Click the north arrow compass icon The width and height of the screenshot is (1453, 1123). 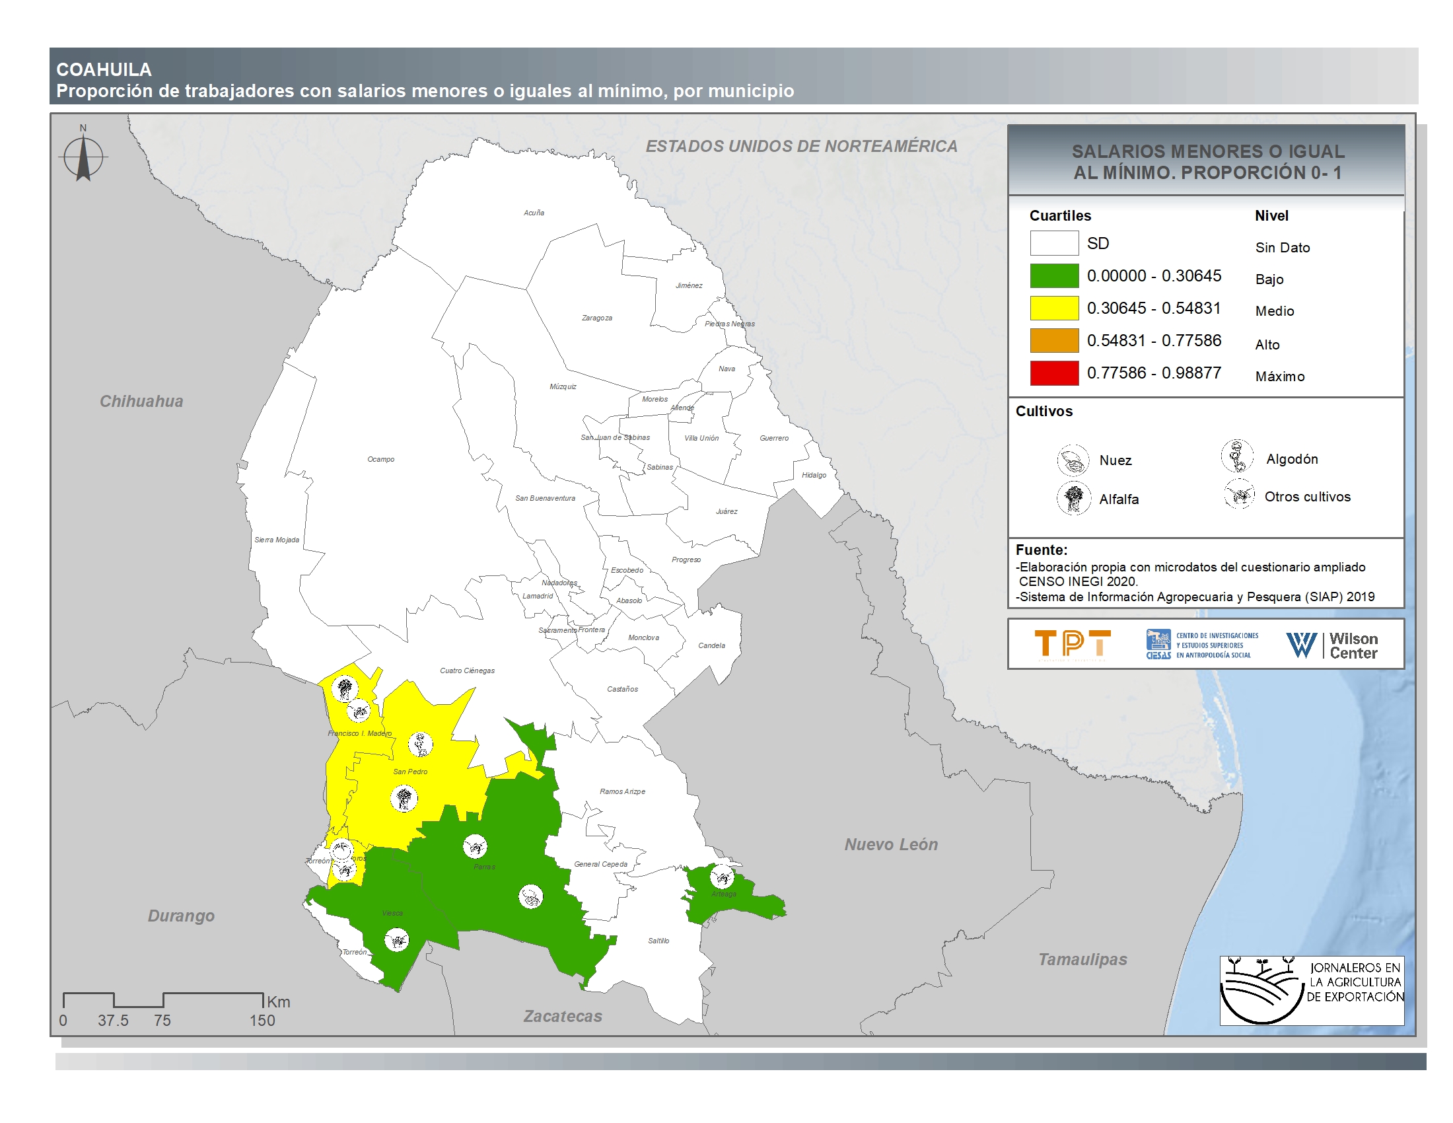tap(83, 158)
